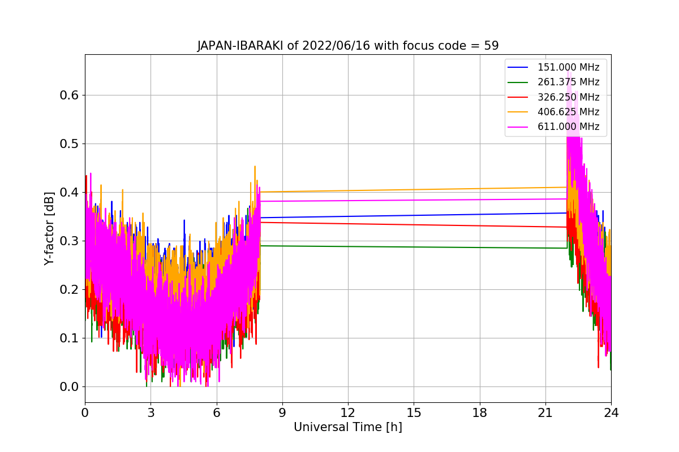
Task: Click the 0.0 tick on the y-axis
Action: [69, 386]
